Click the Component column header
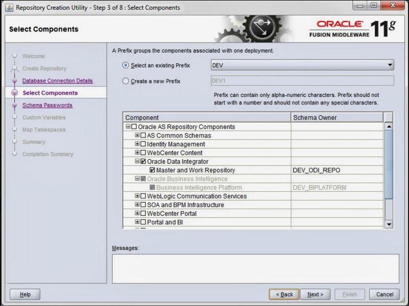Image resolution: width=409 pixels, height=306 pixels. pos(207,117)
